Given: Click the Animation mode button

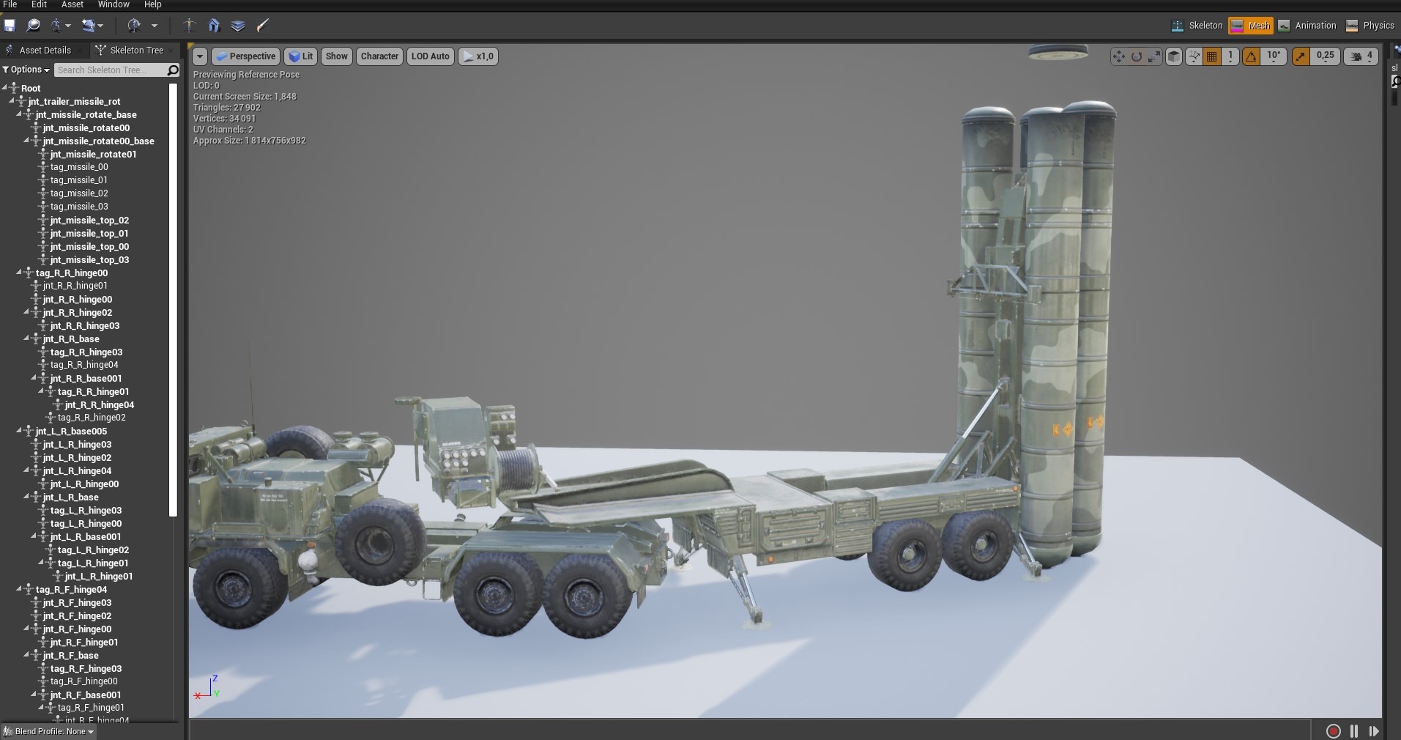Looking at the screenshot, I should (1307, 26).
